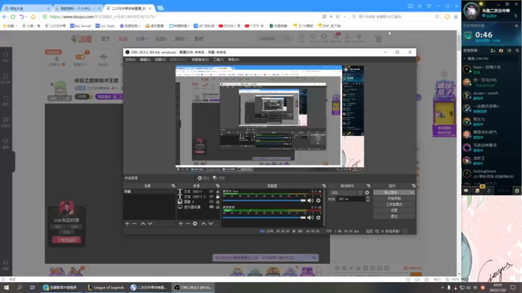Screen dimensions: 522x293
Task: Pop out the sources dock
Action: tap(218, 186)
